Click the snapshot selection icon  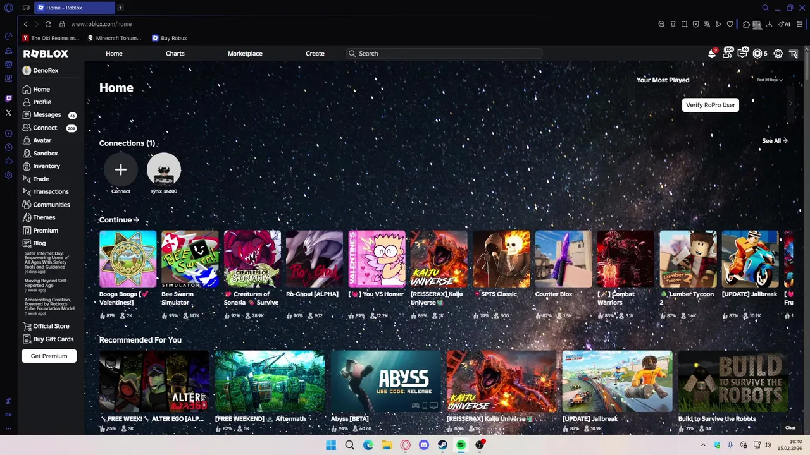[684, 24]
